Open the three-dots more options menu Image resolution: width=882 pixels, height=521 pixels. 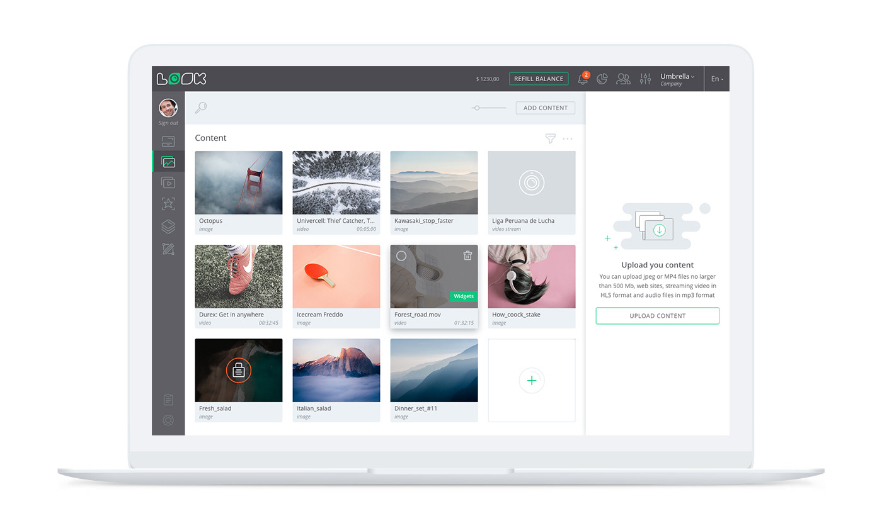(x=568, y=138)
